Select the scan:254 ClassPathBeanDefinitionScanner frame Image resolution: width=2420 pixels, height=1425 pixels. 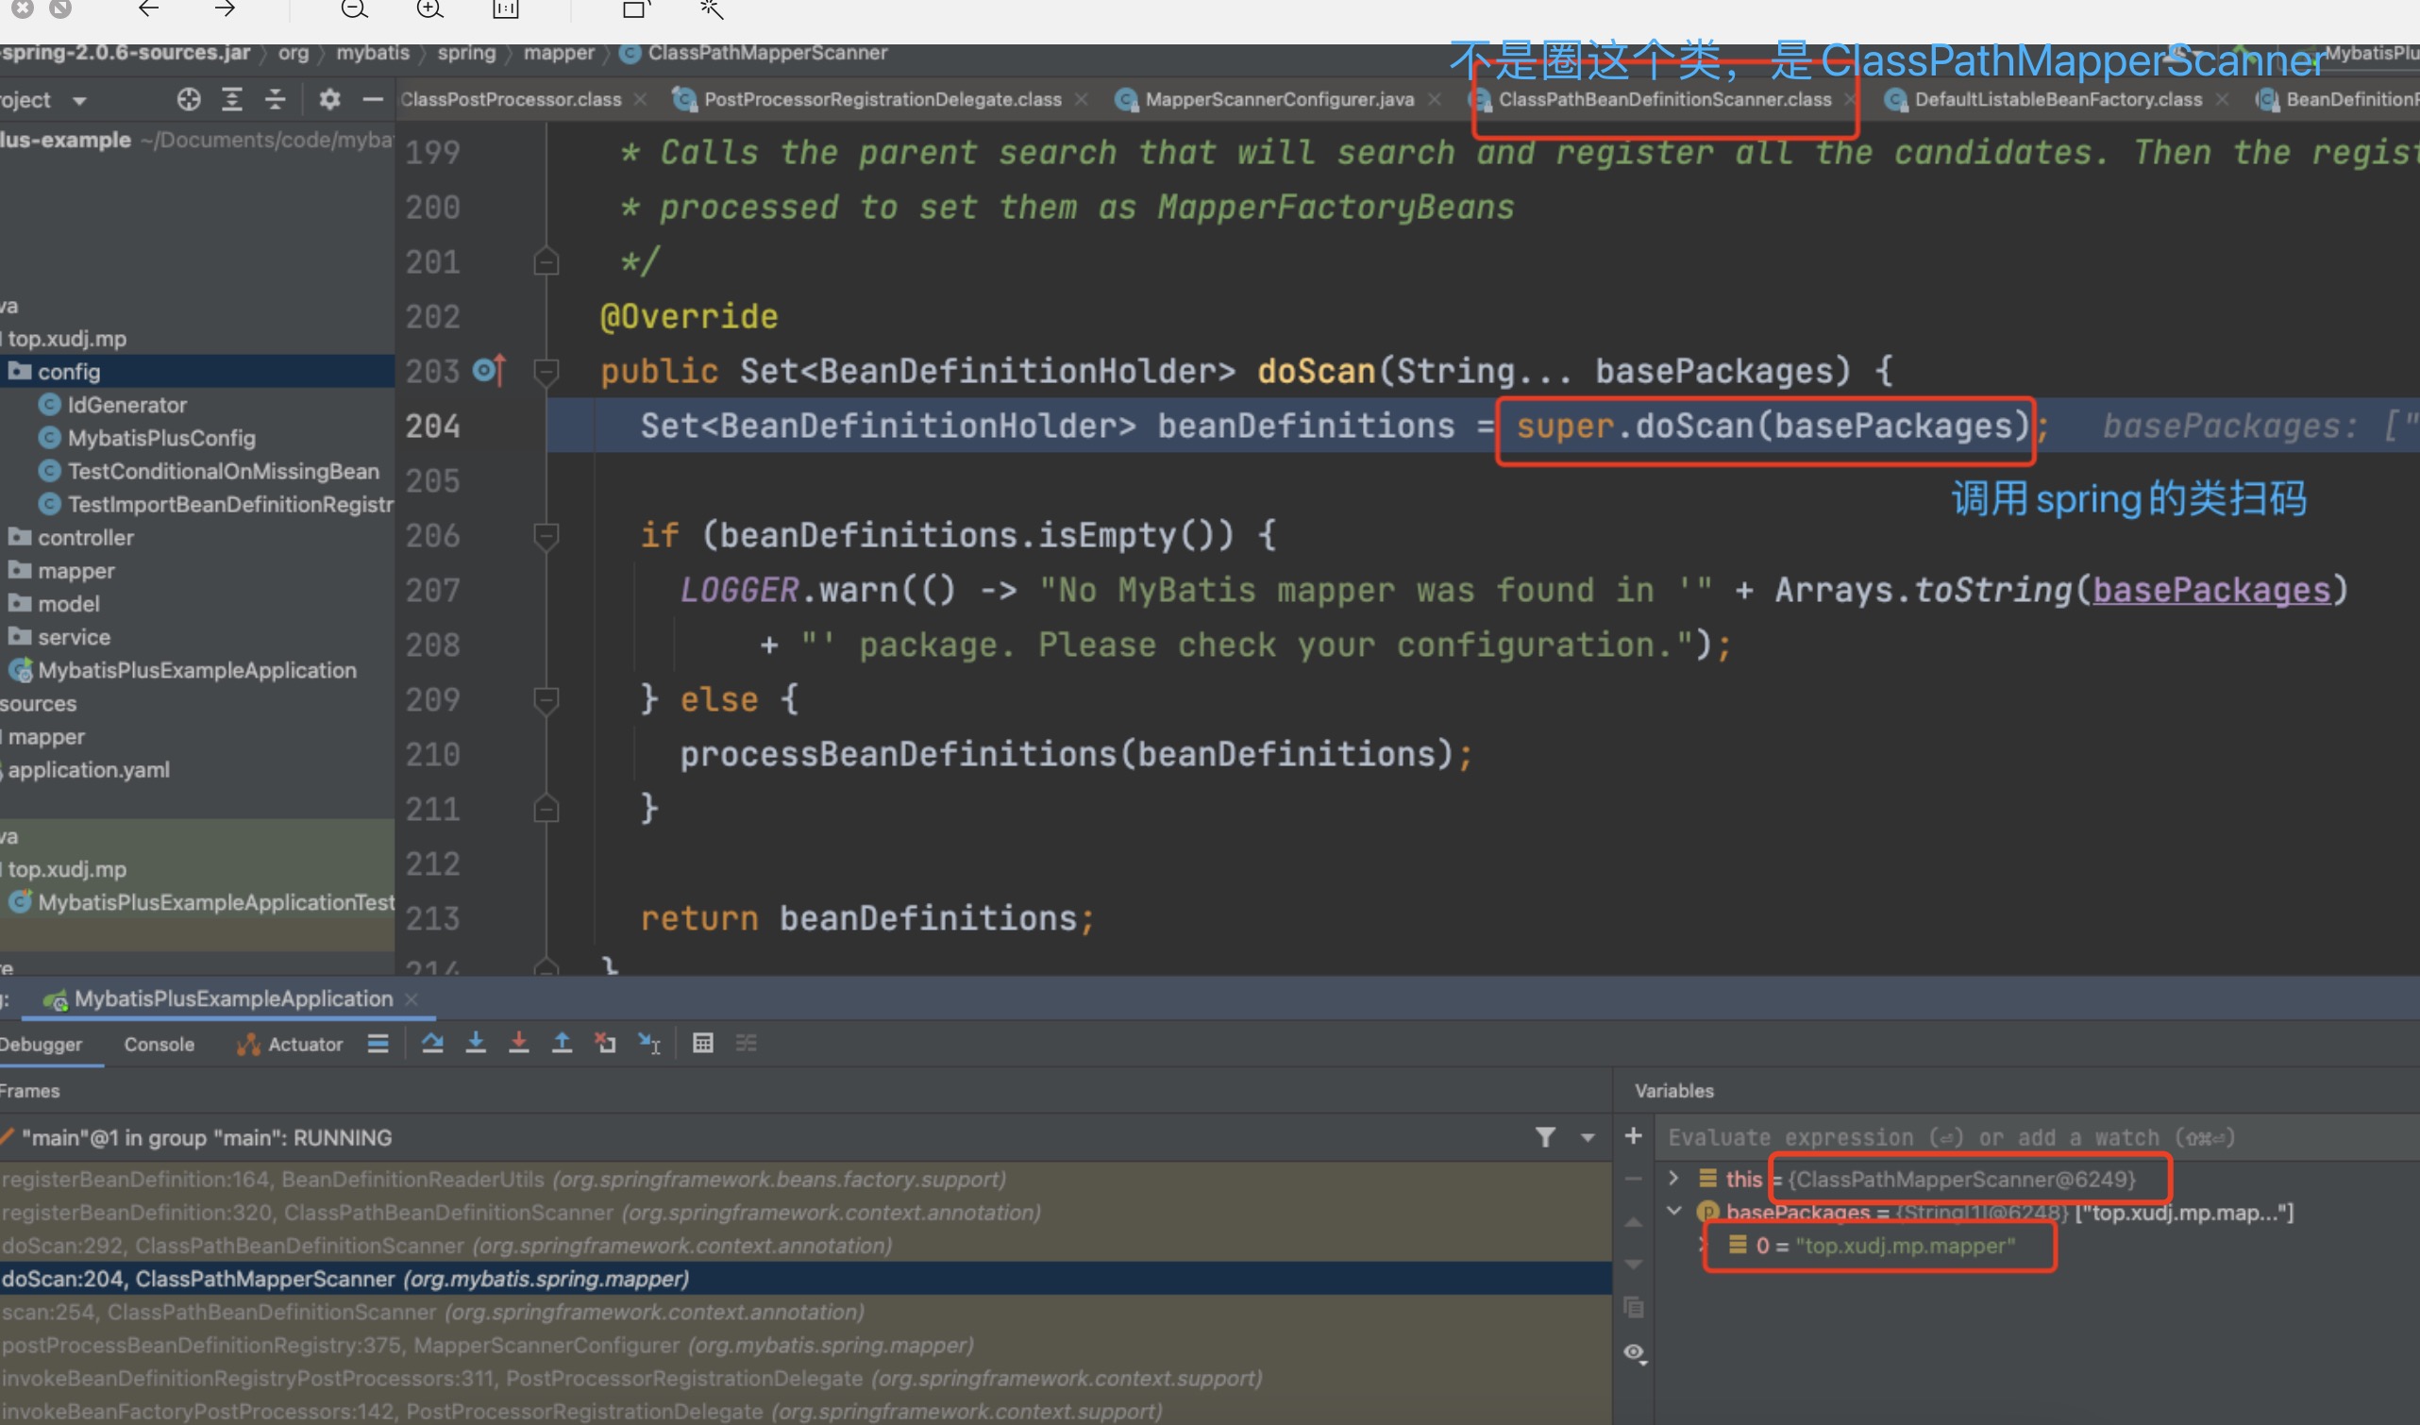click(805, 1312)
